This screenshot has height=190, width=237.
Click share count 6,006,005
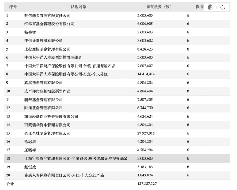click(x=145, y=24)
